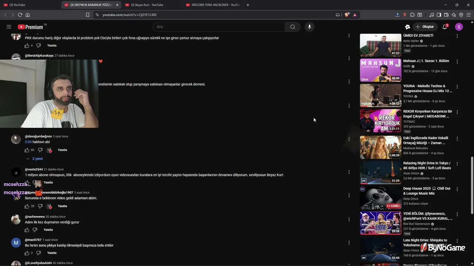
Task: Open the account avatar menu
Action: point(459,27)
